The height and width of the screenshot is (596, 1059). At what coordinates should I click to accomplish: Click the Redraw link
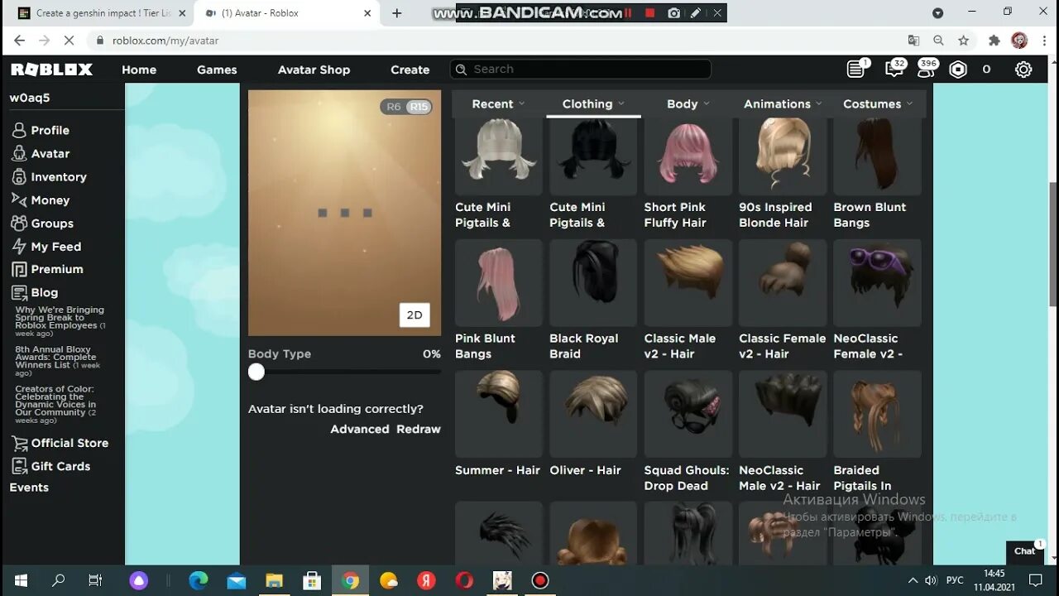419,429
